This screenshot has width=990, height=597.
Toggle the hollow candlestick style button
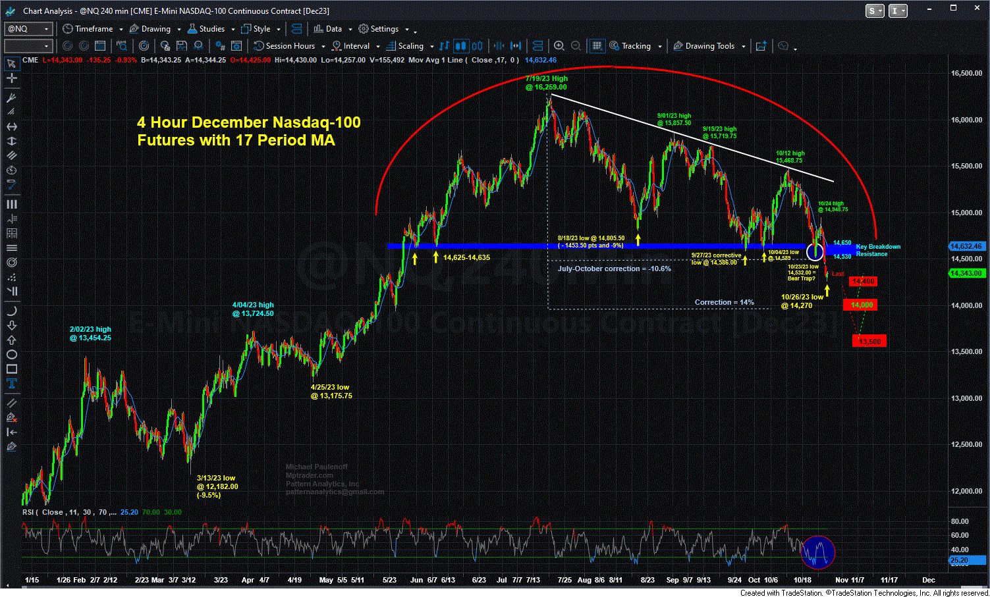click(478, 46)
